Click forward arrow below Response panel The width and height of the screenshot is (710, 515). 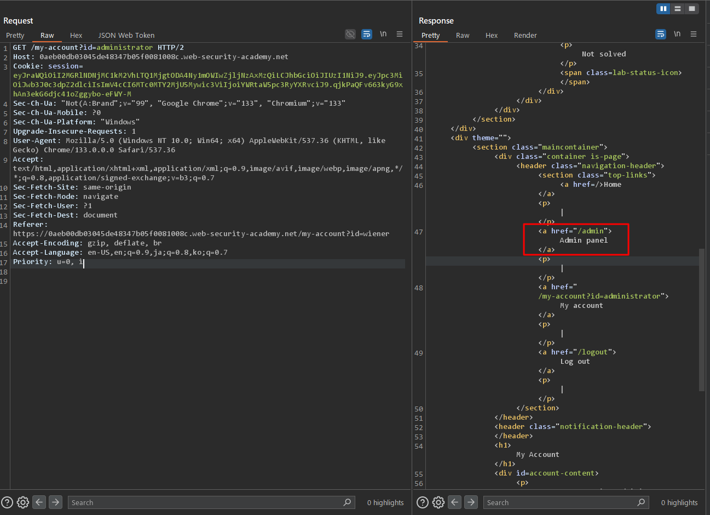pos(471,502)
